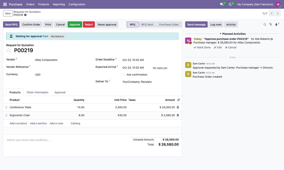Click Add a product link

(18, 123)
